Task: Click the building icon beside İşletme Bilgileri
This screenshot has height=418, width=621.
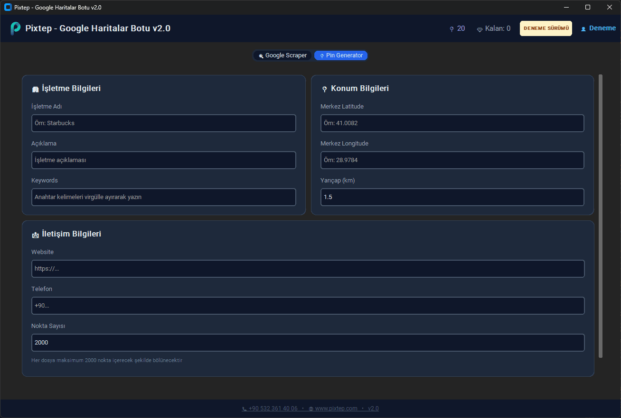Action: point(35,89)
